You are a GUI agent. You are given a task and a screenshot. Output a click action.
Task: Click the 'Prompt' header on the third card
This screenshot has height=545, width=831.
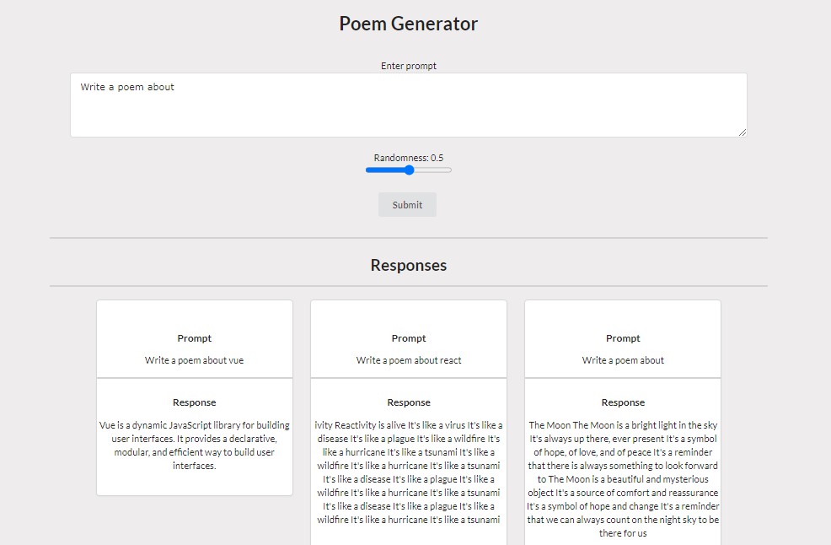coord(623,337)
